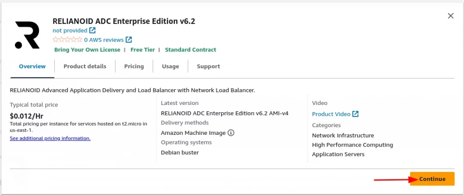Switch to the Overview tab

[32, 67]
